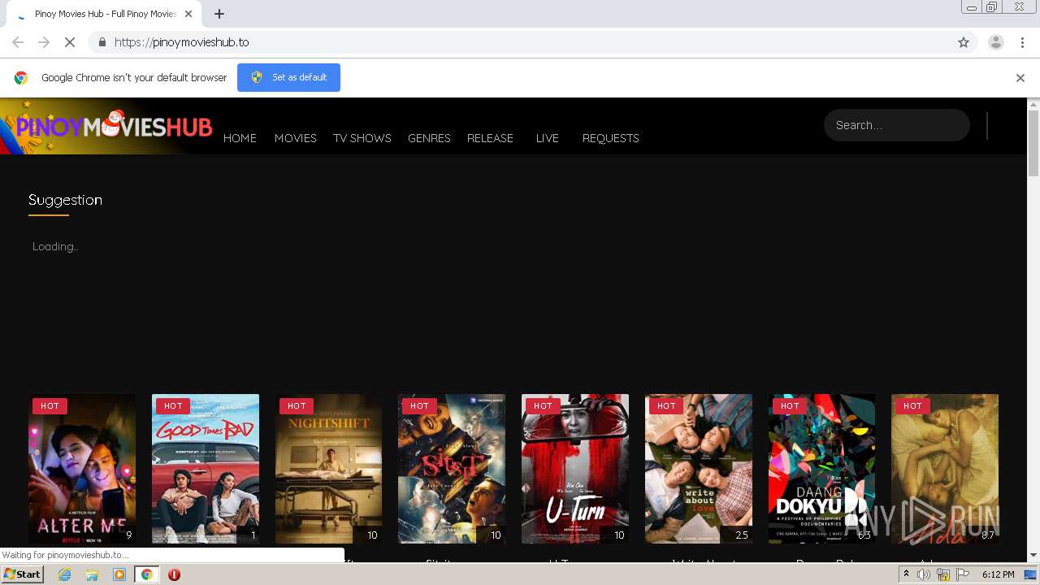Close the Pinoy Movies Hub tab
The height and width of the screenshot is (585, 1040).
click(x=188, y=14)
